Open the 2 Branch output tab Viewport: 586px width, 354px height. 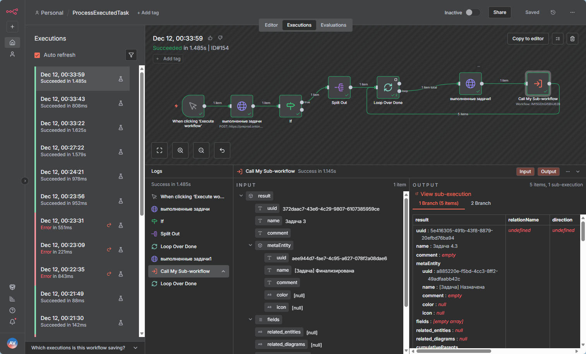coord(480,203)
